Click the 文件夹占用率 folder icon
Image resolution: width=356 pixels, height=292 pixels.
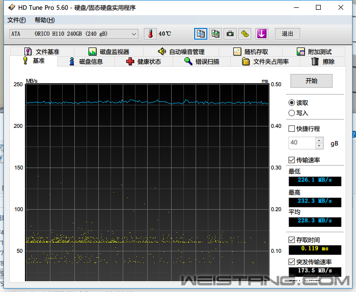pos(245,61)
